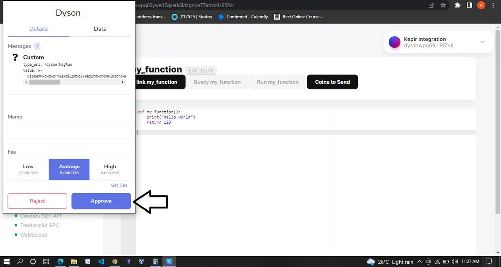Open Visual Studio Code from the taskbar
This screenshot has width=501, height=267.
point(101,262)
